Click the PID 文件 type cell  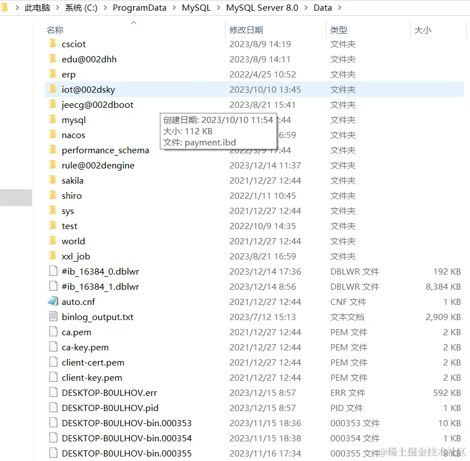pos(347,408)
